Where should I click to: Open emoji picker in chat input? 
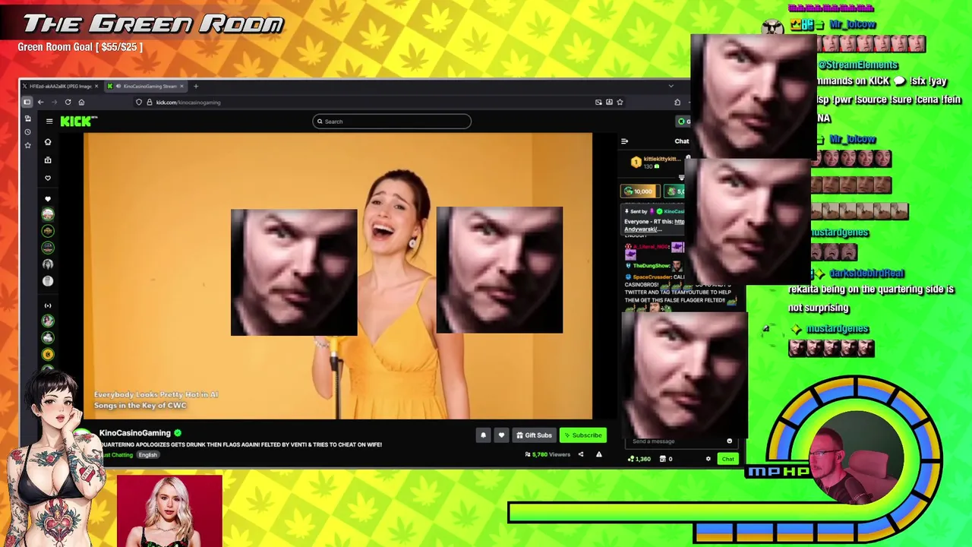pyautogui.click(x=730, y=441)
